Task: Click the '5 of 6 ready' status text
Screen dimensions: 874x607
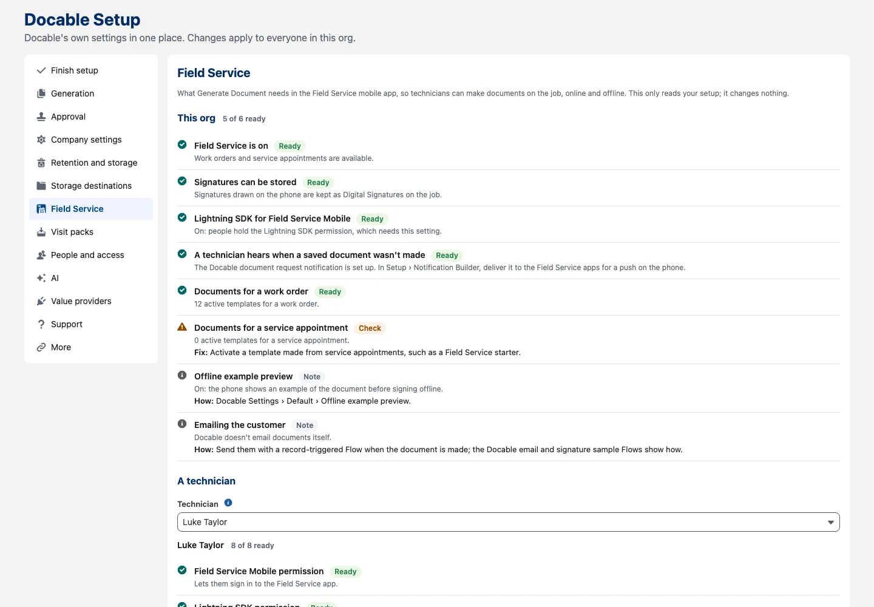Action: 244,119
